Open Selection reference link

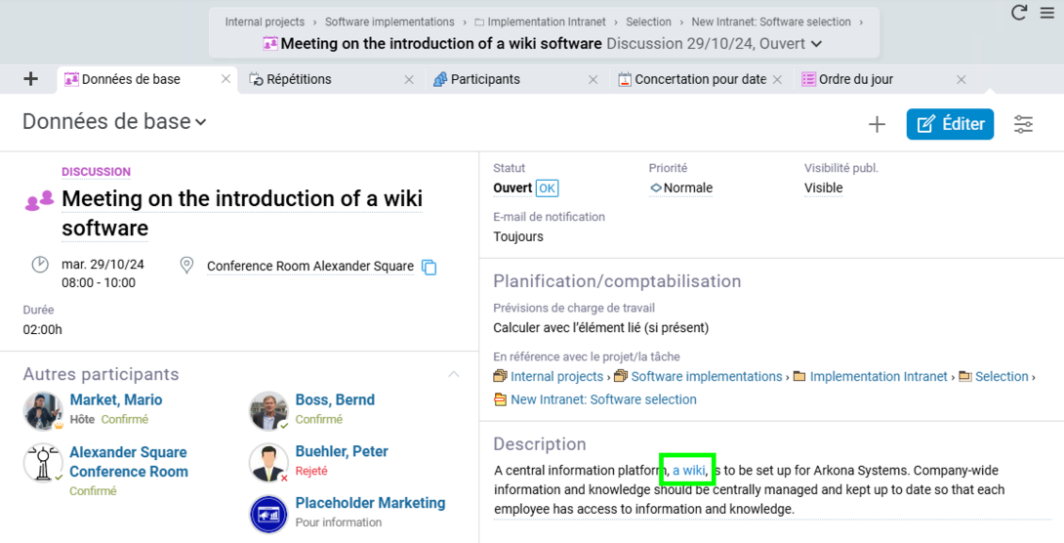click(1002, 377)
